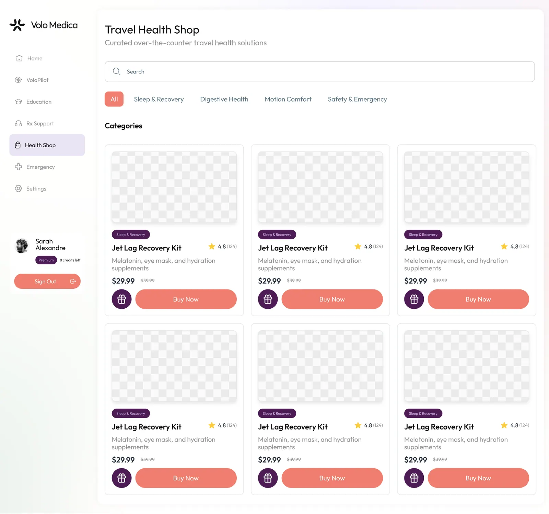
Task: Open Home from the sidebar
Action: [x=47, y=58]
